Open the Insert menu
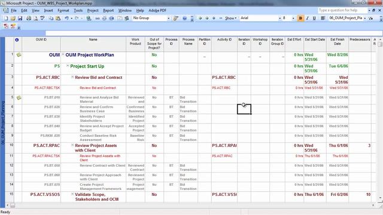383x215 pixels. pyautogui.click(x=48, y=11)
